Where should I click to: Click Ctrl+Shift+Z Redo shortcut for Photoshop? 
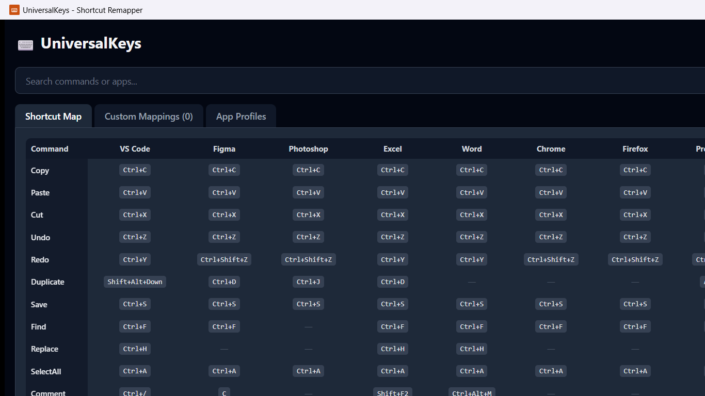308,259
